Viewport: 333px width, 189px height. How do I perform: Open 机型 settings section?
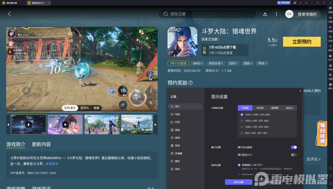click(x=186, y=122)
